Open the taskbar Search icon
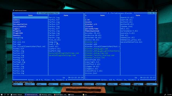This screenshot has width=172, height=96. 5,95
